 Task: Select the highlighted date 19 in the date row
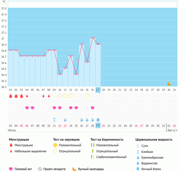98,126
